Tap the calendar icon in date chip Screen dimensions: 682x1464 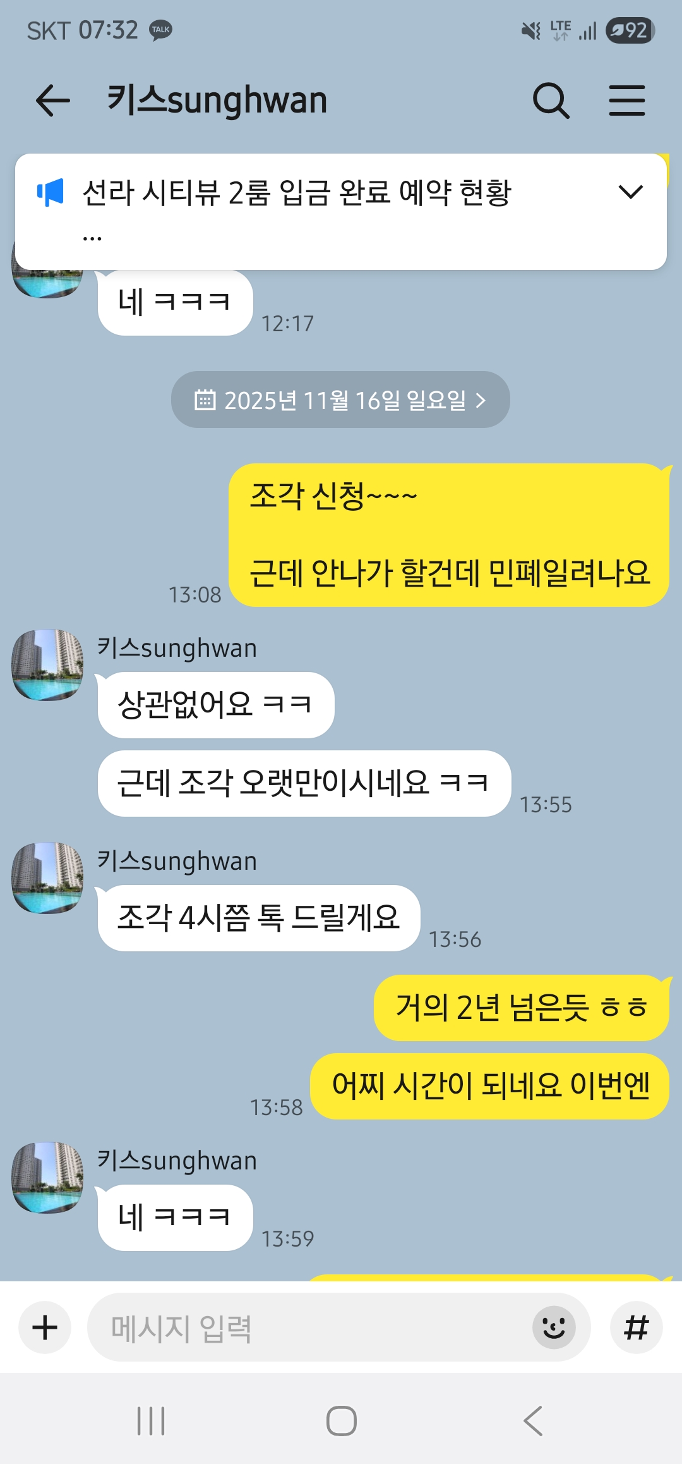coord(205,400)
